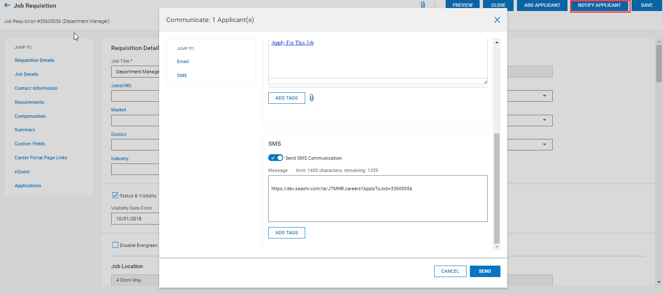The height and width of the screenshot is (294, 663).
Task: Open the paperclip attachments icon in header
Action: (x=423, y=5)
